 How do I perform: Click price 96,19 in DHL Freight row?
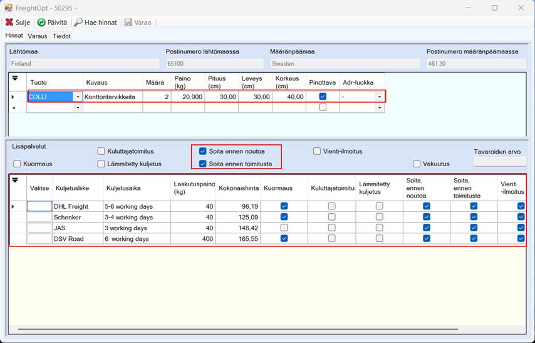[x=238, y=206]
